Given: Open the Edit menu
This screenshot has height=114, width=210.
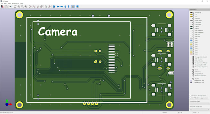Looking at the screenshot, I should [5, 4].
